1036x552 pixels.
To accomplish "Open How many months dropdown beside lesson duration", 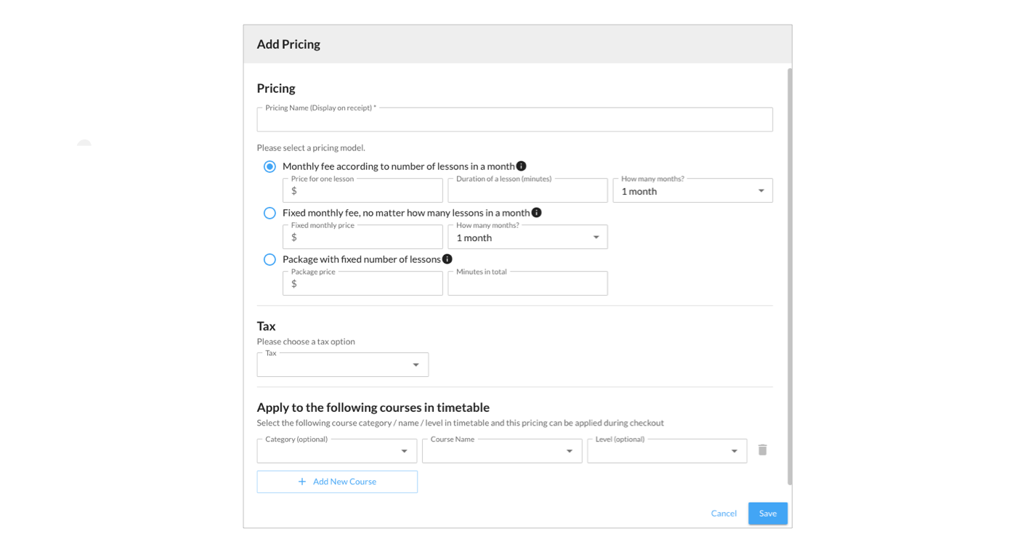I will tap(692, 190).
